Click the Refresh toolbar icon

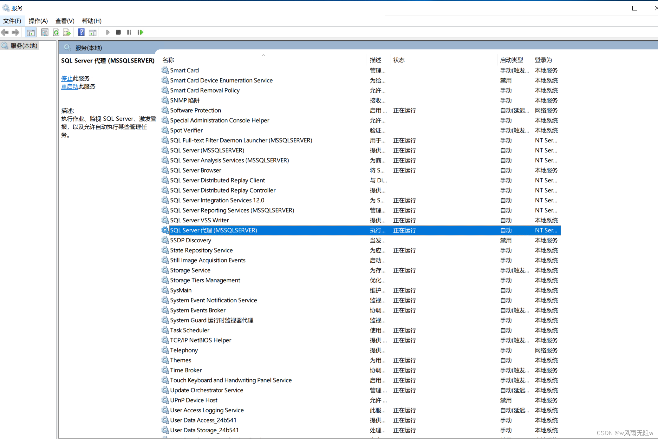click(x=56, y=32)
